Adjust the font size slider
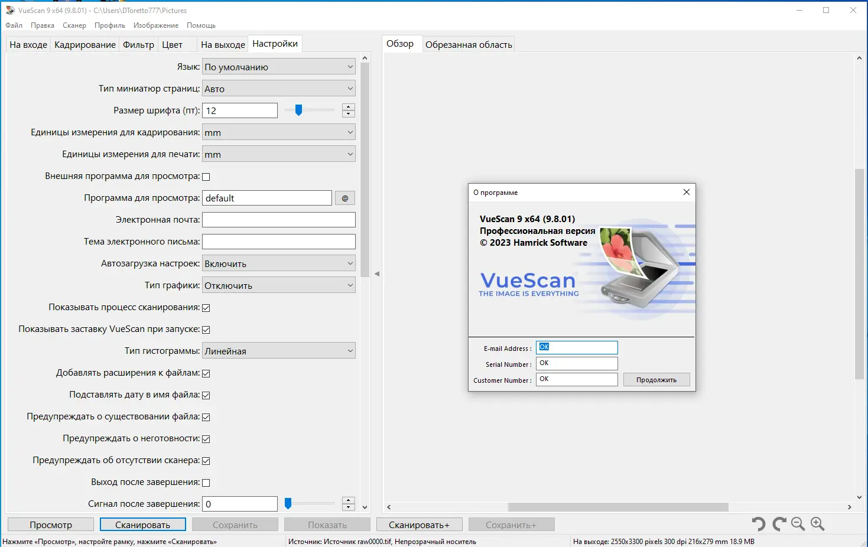 (300, 110)
